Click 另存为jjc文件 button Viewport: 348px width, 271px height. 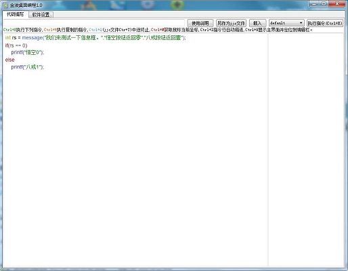231,23
